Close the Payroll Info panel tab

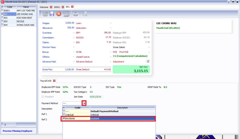pos(54,81)
